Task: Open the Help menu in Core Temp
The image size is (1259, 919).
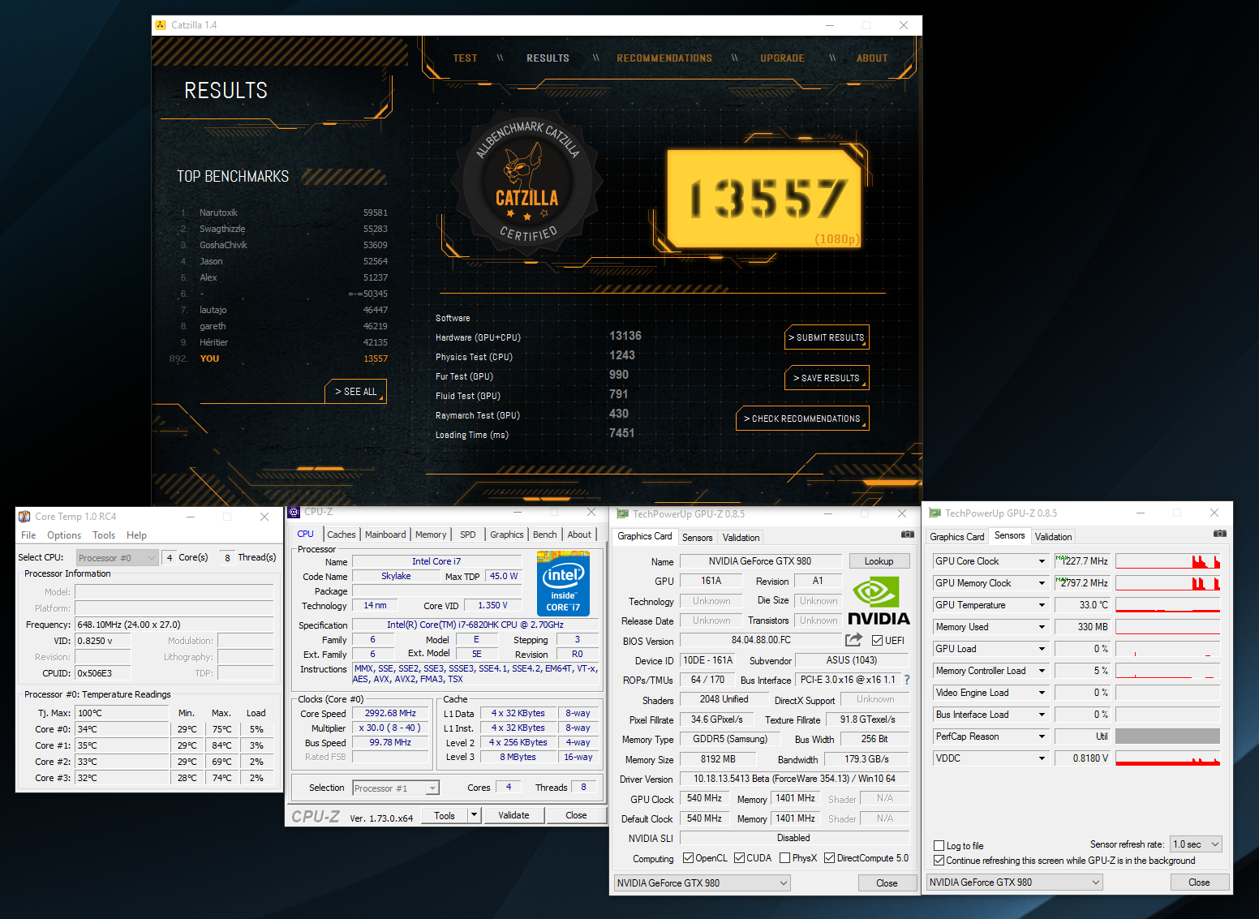Action: pyautogui.click(x=136, y=535)
